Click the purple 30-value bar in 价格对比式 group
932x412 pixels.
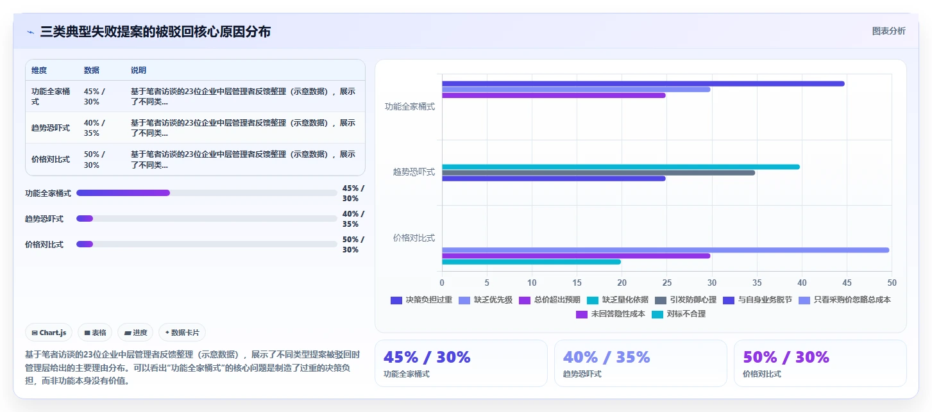[576, 256]
